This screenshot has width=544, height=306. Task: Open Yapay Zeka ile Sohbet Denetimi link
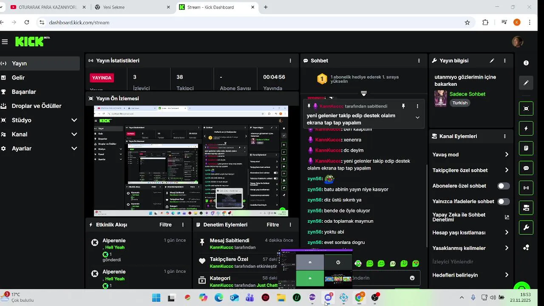pos(470,217)
